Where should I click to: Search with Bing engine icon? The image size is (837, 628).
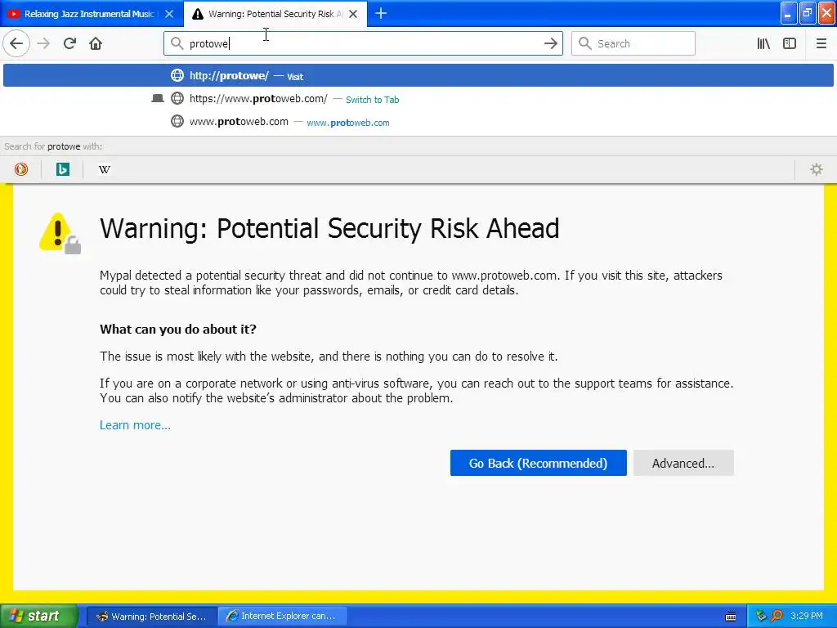click(x=62, y=169)
